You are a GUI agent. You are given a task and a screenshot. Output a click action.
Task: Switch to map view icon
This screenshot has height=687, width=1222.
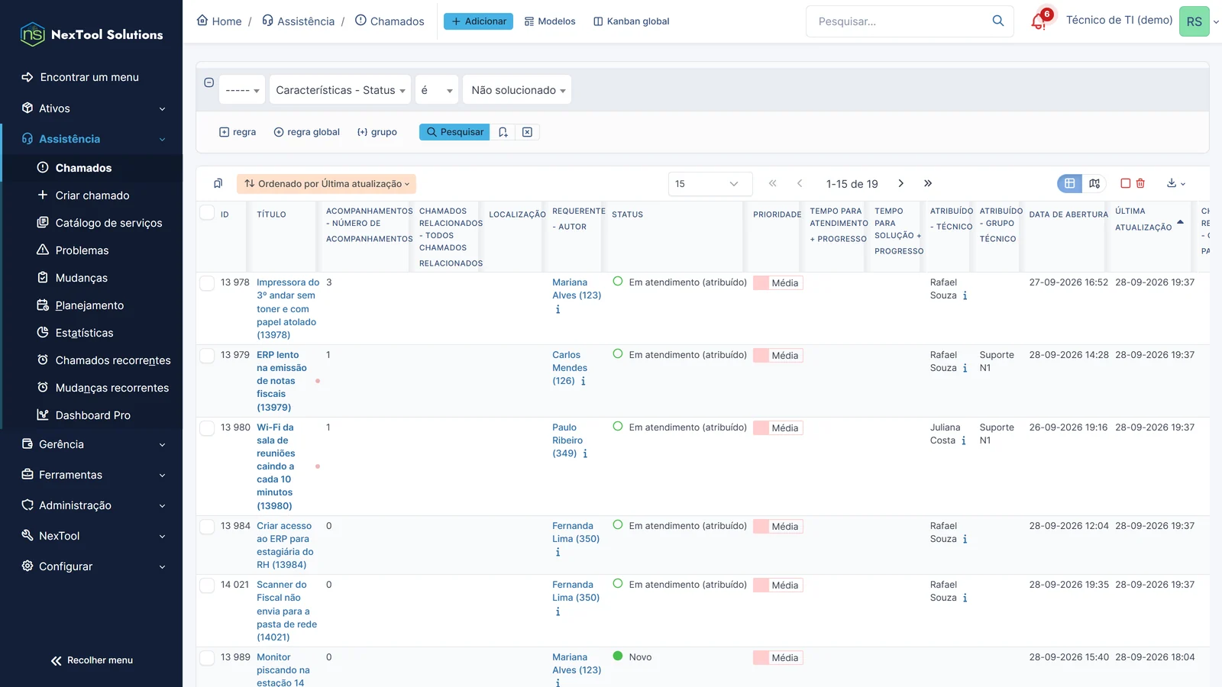pyautogui.click(x=1094, y=183)
